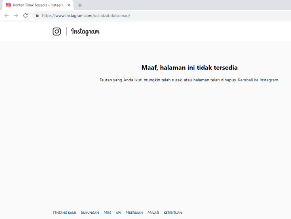Open the TENTANG KAMI footer link

(64, 213)
